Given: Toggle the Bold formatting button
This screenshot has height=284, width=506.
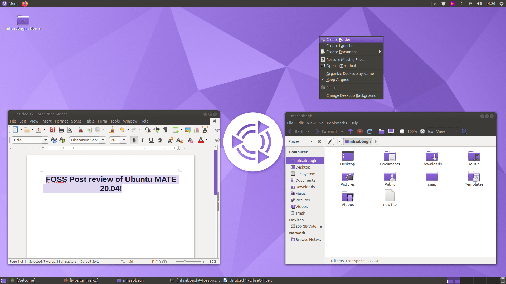Looking at the screenshot, I should [x=134, y=140].
